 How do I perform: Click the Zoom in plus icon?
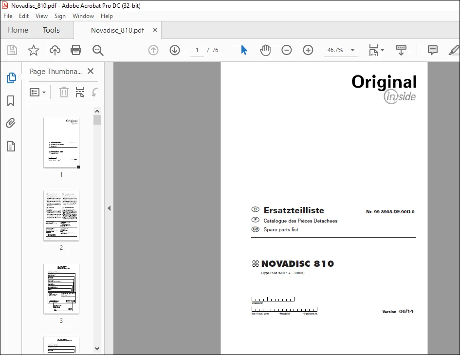point(308,50)
